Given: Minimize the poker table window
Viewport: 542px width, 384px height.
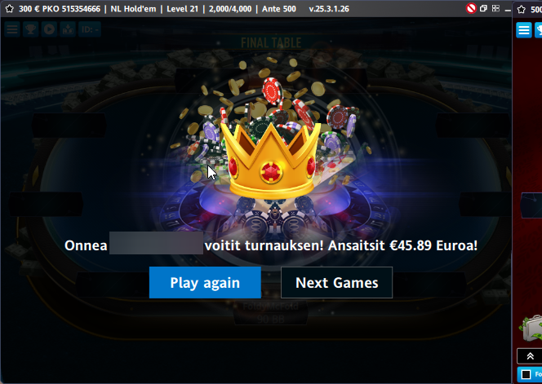Looking at the screenshot, I should (508, 9).
